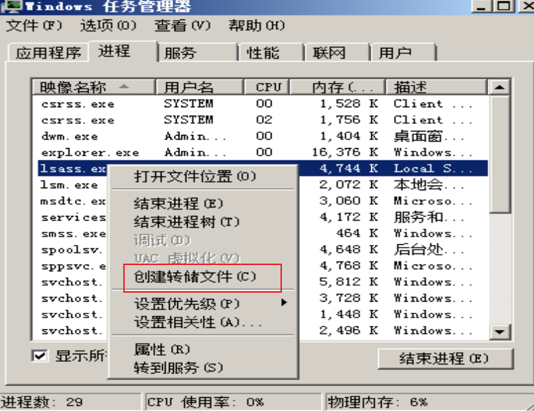This screenshot has height=411, width=534.
Task: Go to the 联网 tab
Action: click(x=337, y=53)
